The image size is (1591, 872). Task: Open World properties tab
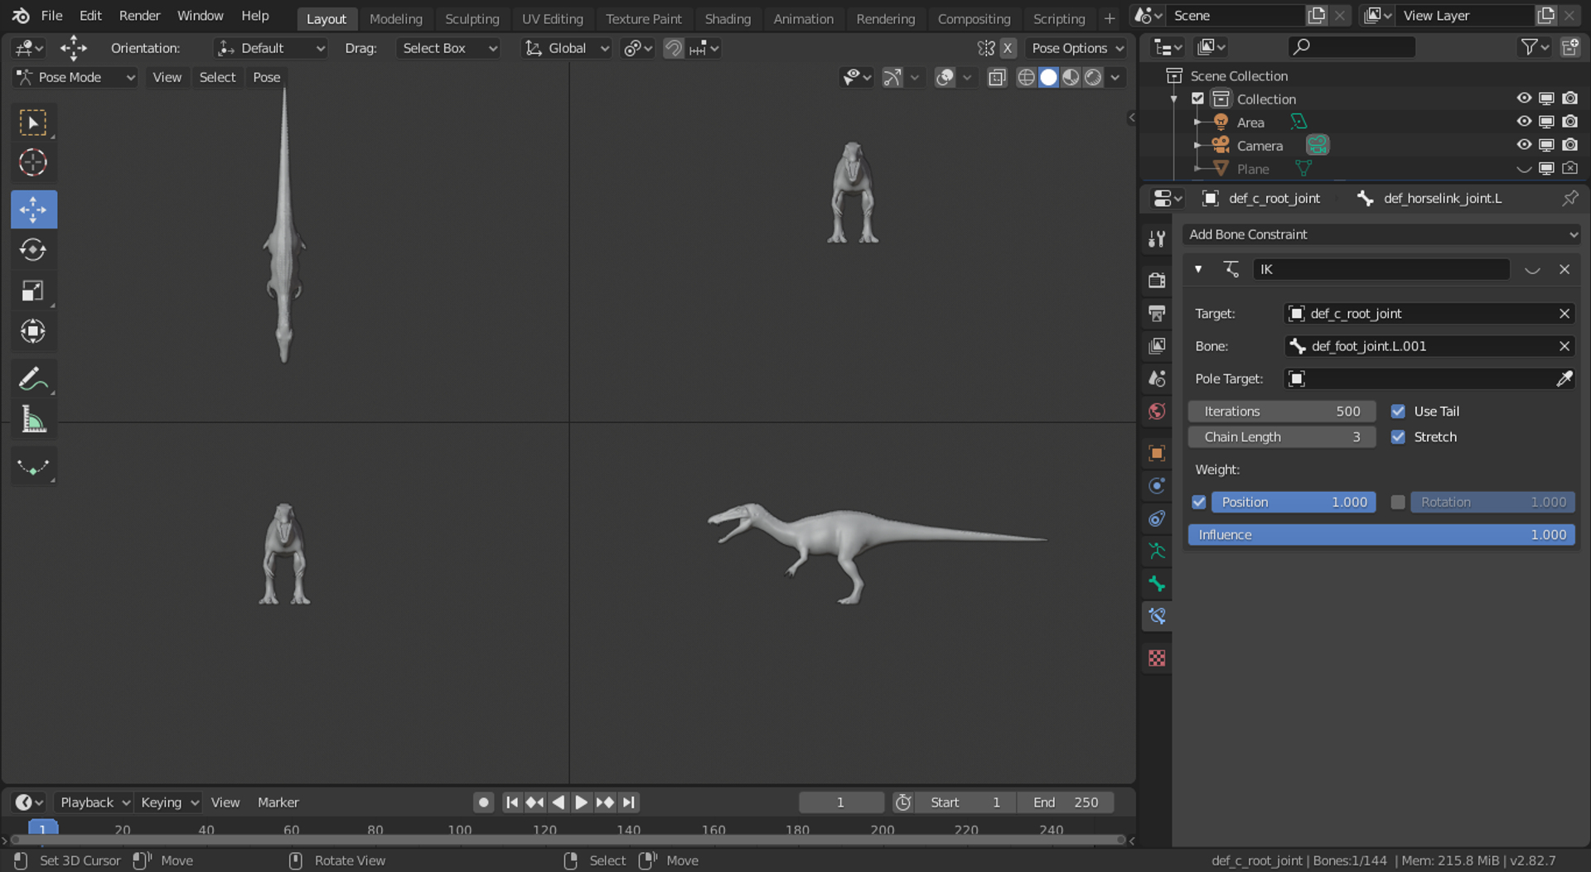tap(1157, 412)
